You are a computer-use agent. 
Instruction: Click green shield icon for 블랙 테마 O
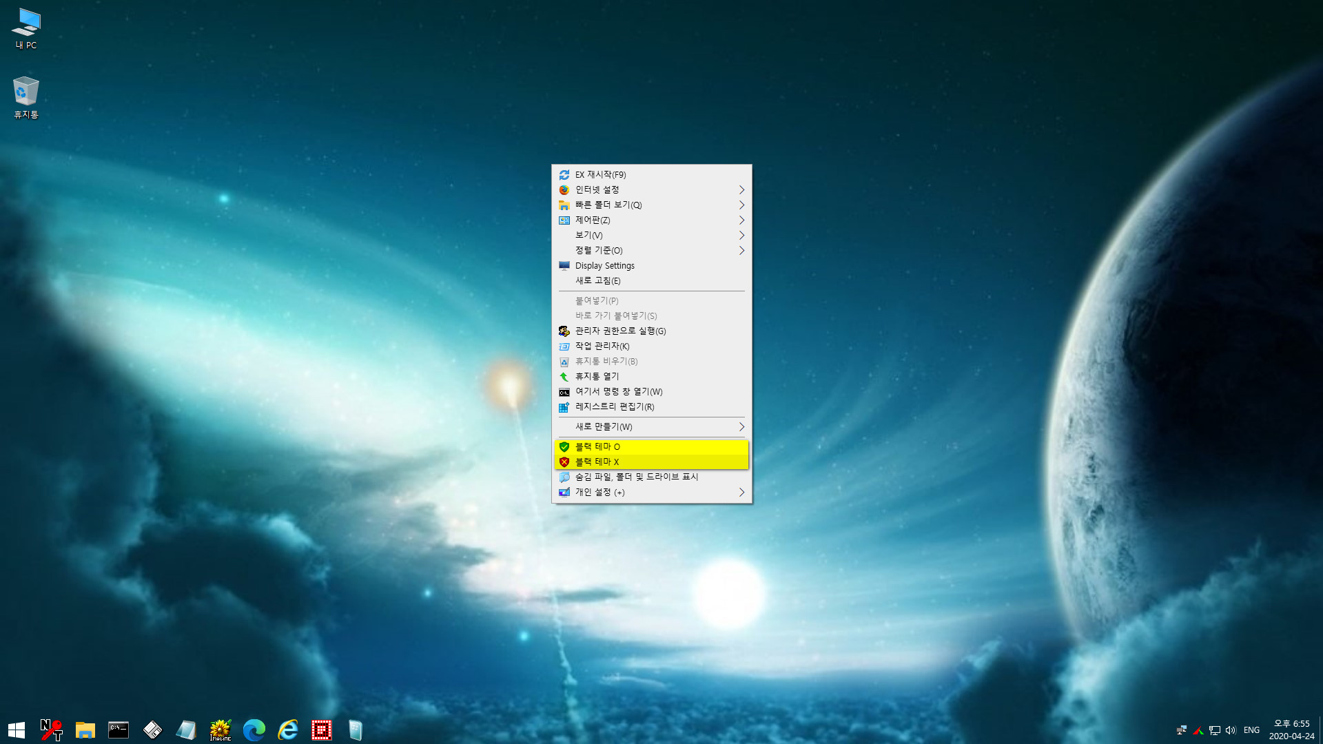(x=564, y=447)
